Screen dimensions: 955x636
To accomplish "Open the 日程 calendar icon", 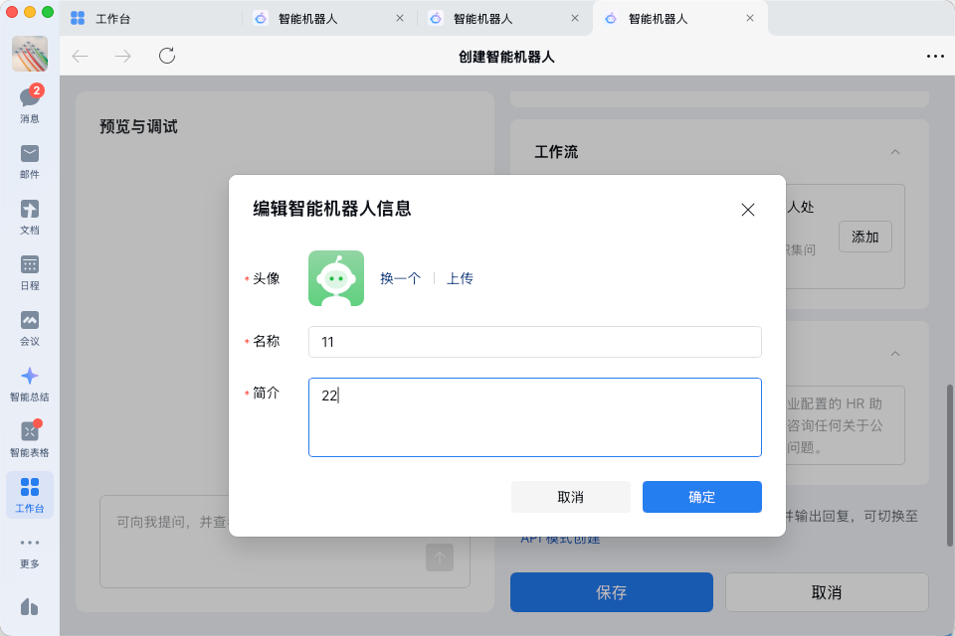I will tap(30, 265).
